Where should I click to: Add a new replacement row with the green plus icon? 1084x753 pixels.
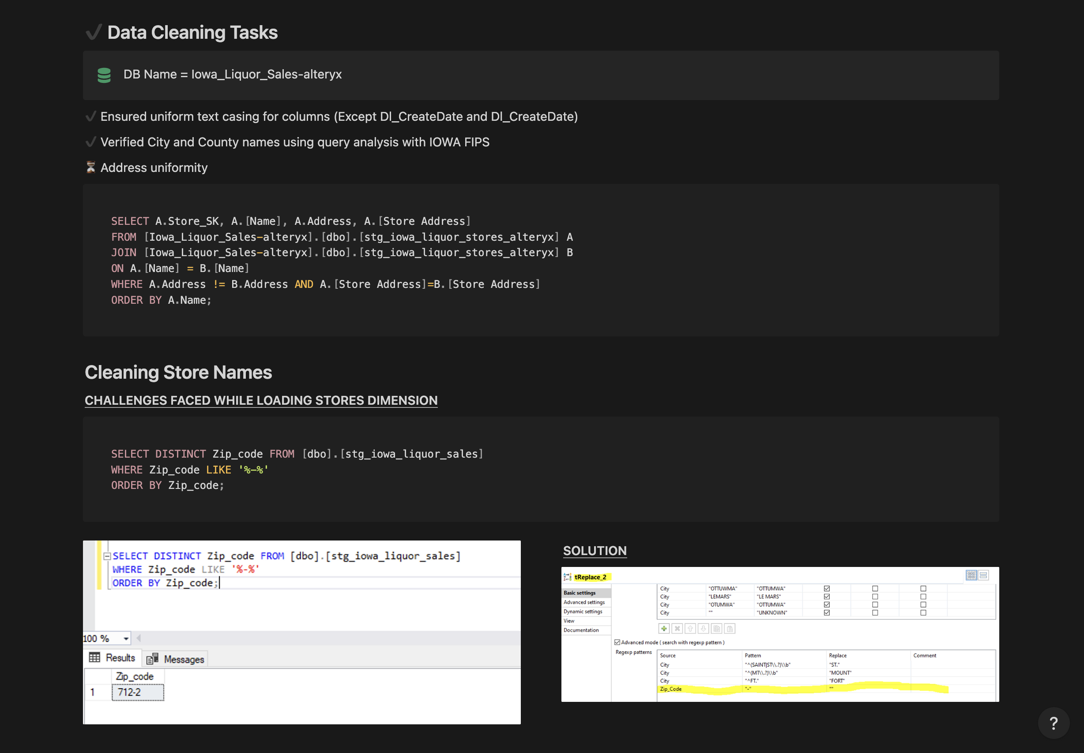tap(664, 629)
